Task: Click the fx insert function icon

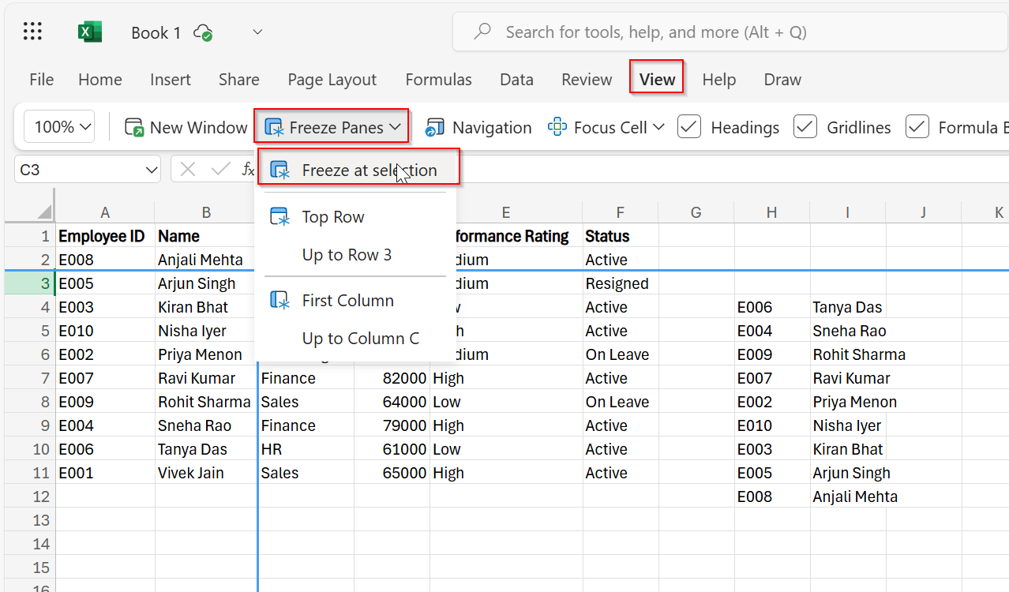Action: coord(249,169)
